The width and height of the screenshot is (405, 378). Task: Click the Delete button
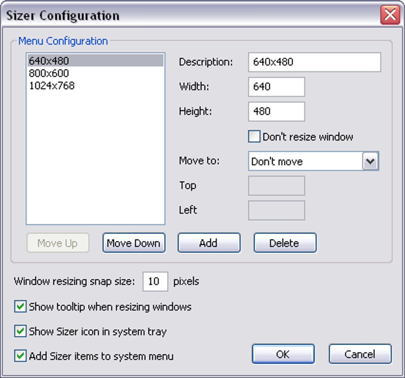[x=285, y=243]
